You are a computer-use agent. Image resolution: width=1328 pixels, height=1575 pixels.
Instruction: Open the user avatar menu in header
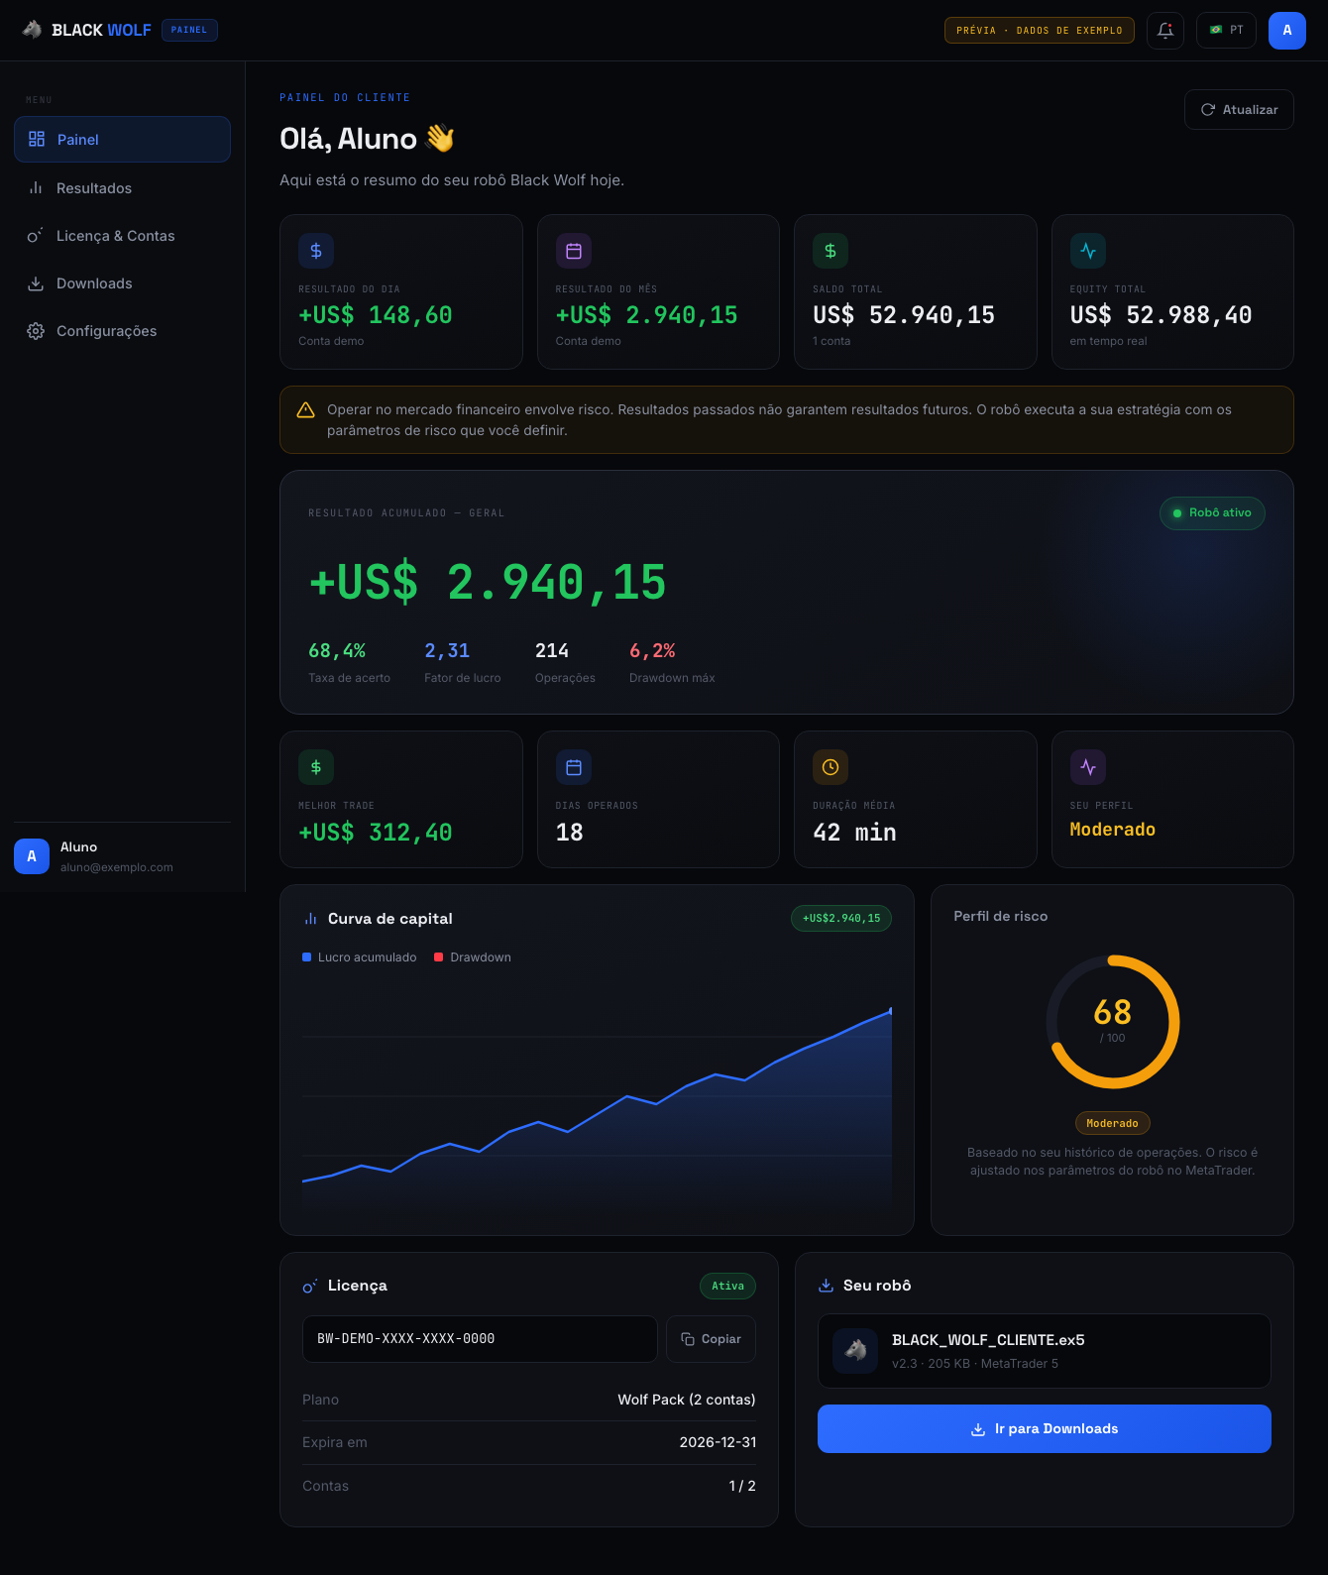click(x=1287, y=30)
